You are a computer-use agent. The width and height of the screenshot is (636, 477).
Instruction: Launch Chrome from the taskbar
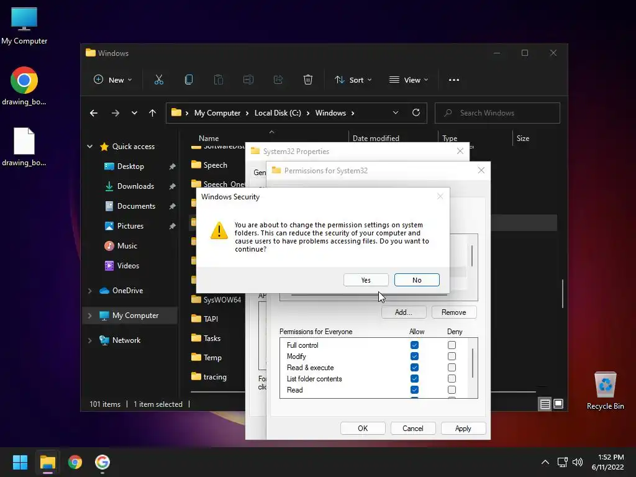[75, 462]
